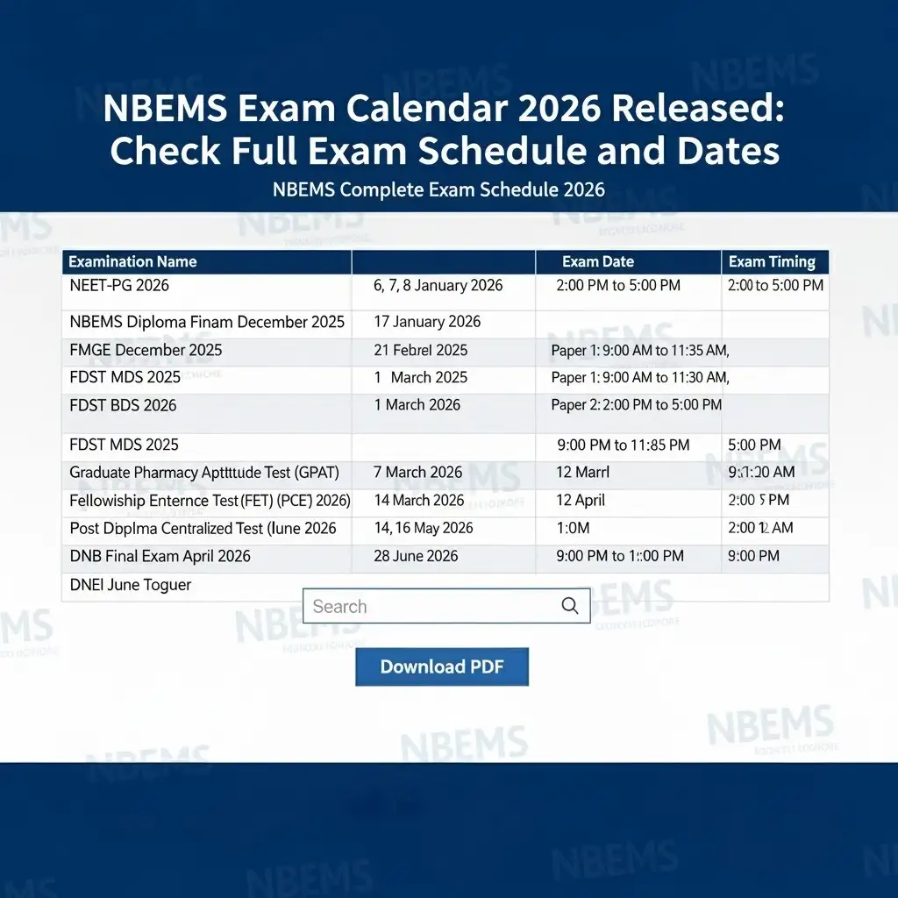
Task: Click the 6, 7, 8 January 2026 cell
Action: click(438, 286)
